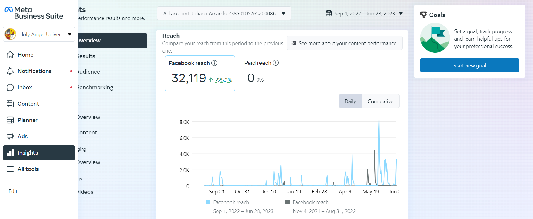The image size is (533, 219).
Task: Switch chart to Daily view
Action: click(x=350, y=101)
